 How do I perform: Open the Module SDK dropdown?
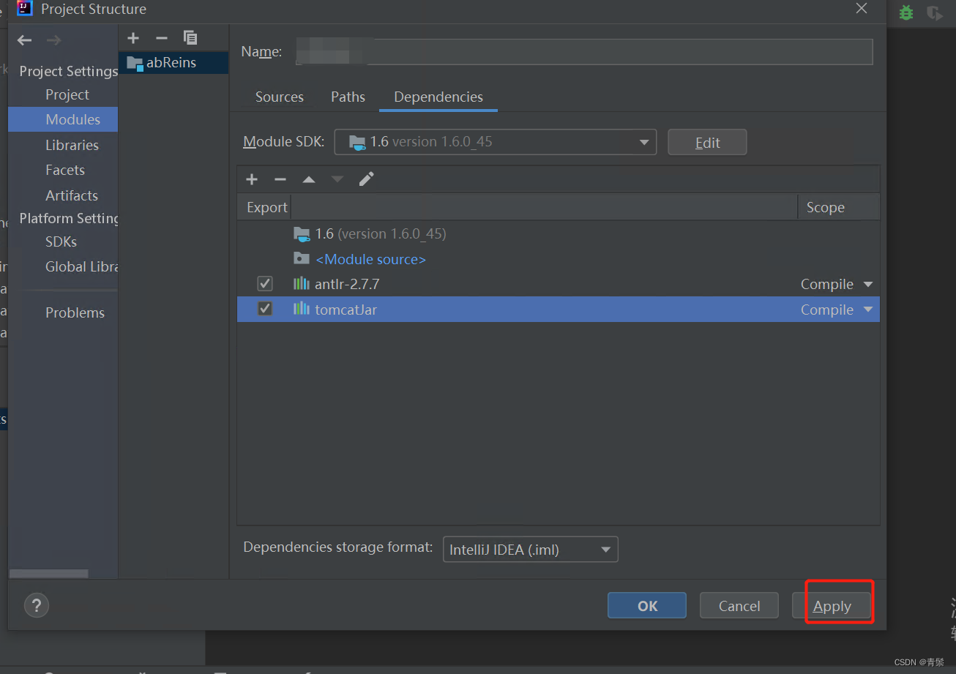[496, 142]
